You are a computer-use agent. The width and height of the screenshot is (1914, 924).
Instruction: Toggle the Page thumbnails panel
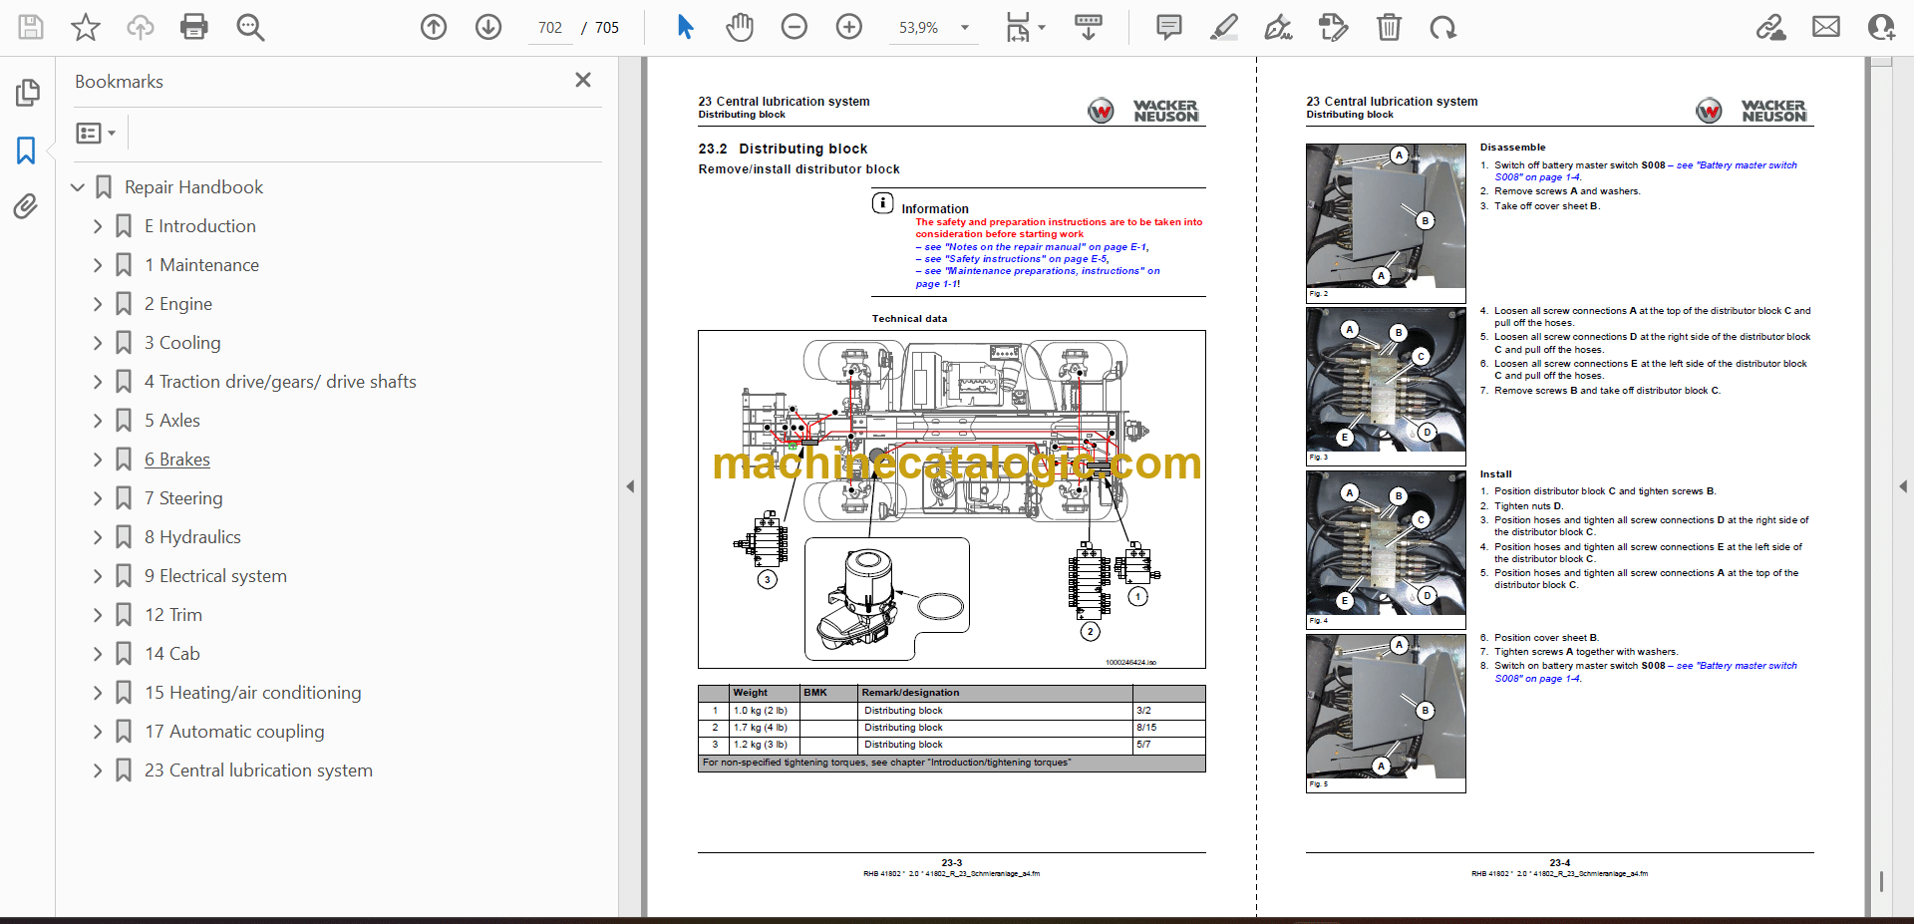(27, 93)
